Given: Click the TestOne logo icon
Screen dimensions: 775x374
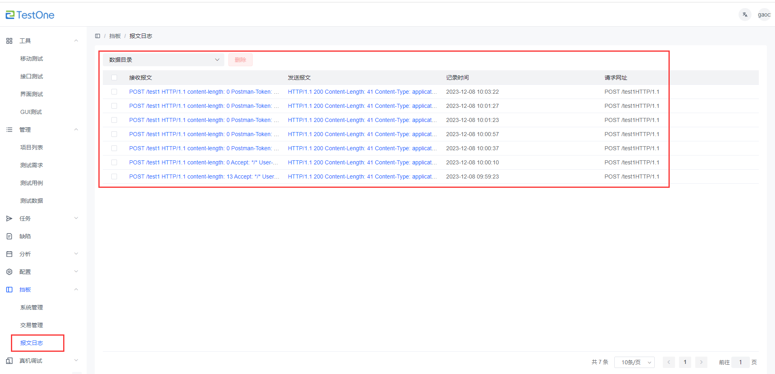Looking at the screenshot, I should pos(10,15).
